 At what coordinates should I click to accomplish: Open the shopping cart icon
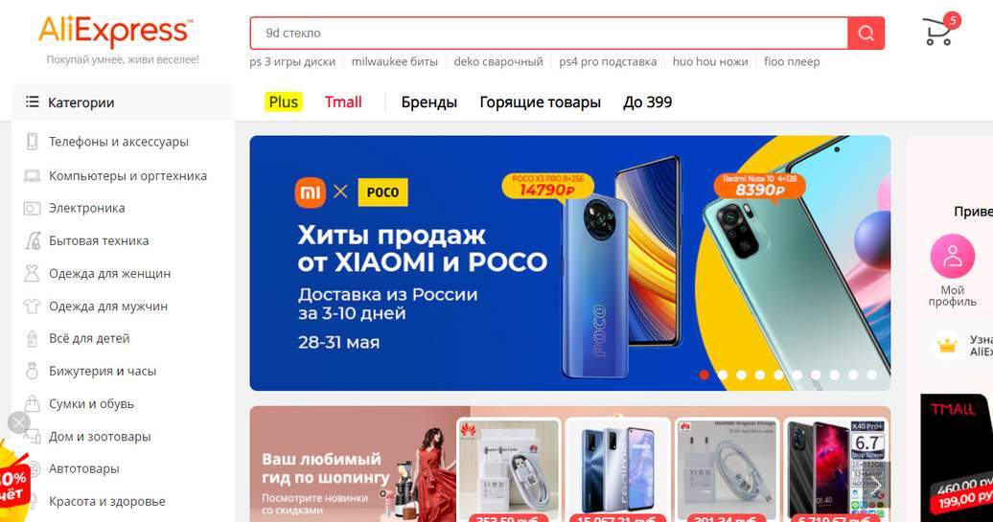coord(937,32)
